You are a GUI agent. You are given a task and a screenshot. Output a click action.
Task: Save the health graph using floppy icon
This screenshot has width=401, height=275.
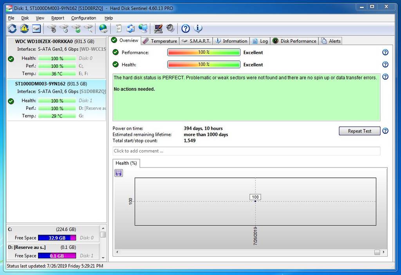click(119, 173)
